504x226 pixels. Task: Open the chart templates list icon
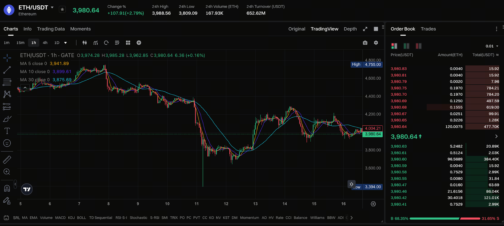(x=117, y=43)
